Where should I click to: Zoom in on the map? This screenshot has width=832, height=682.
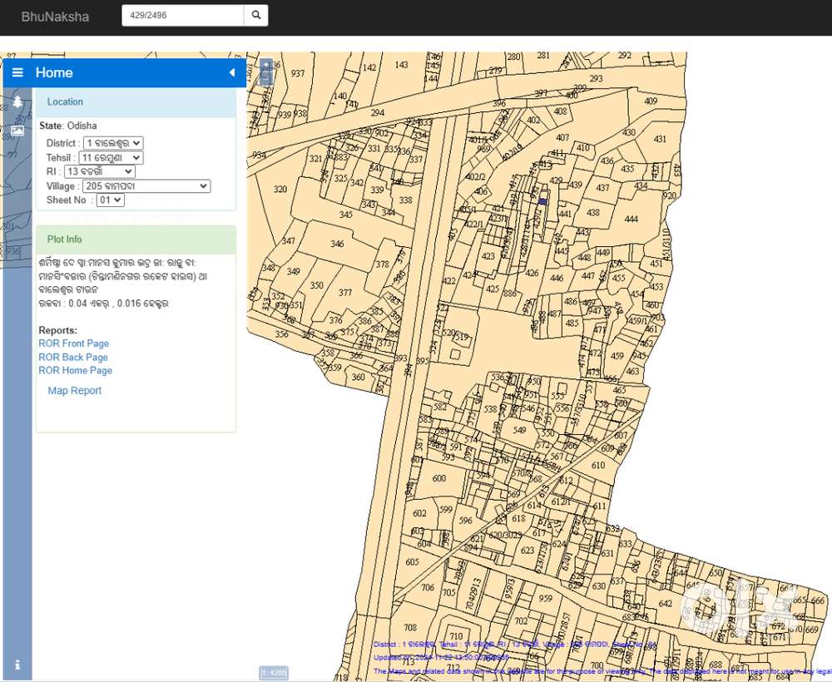point(266,65)
